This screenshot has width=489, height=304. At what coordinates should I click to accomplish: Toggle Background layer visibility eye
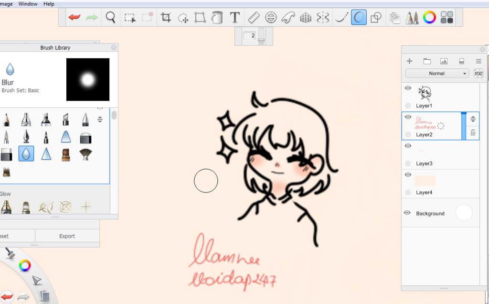coord(407,213)
